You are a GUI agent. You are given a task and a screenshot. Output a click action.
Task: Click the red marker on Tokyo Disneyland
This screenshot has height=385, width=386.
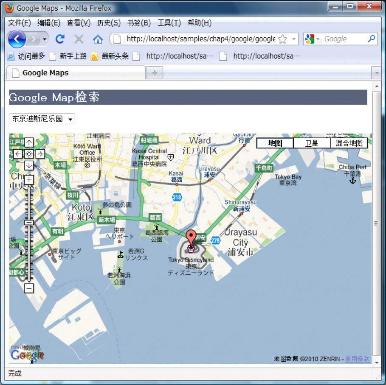pos(191,237)
